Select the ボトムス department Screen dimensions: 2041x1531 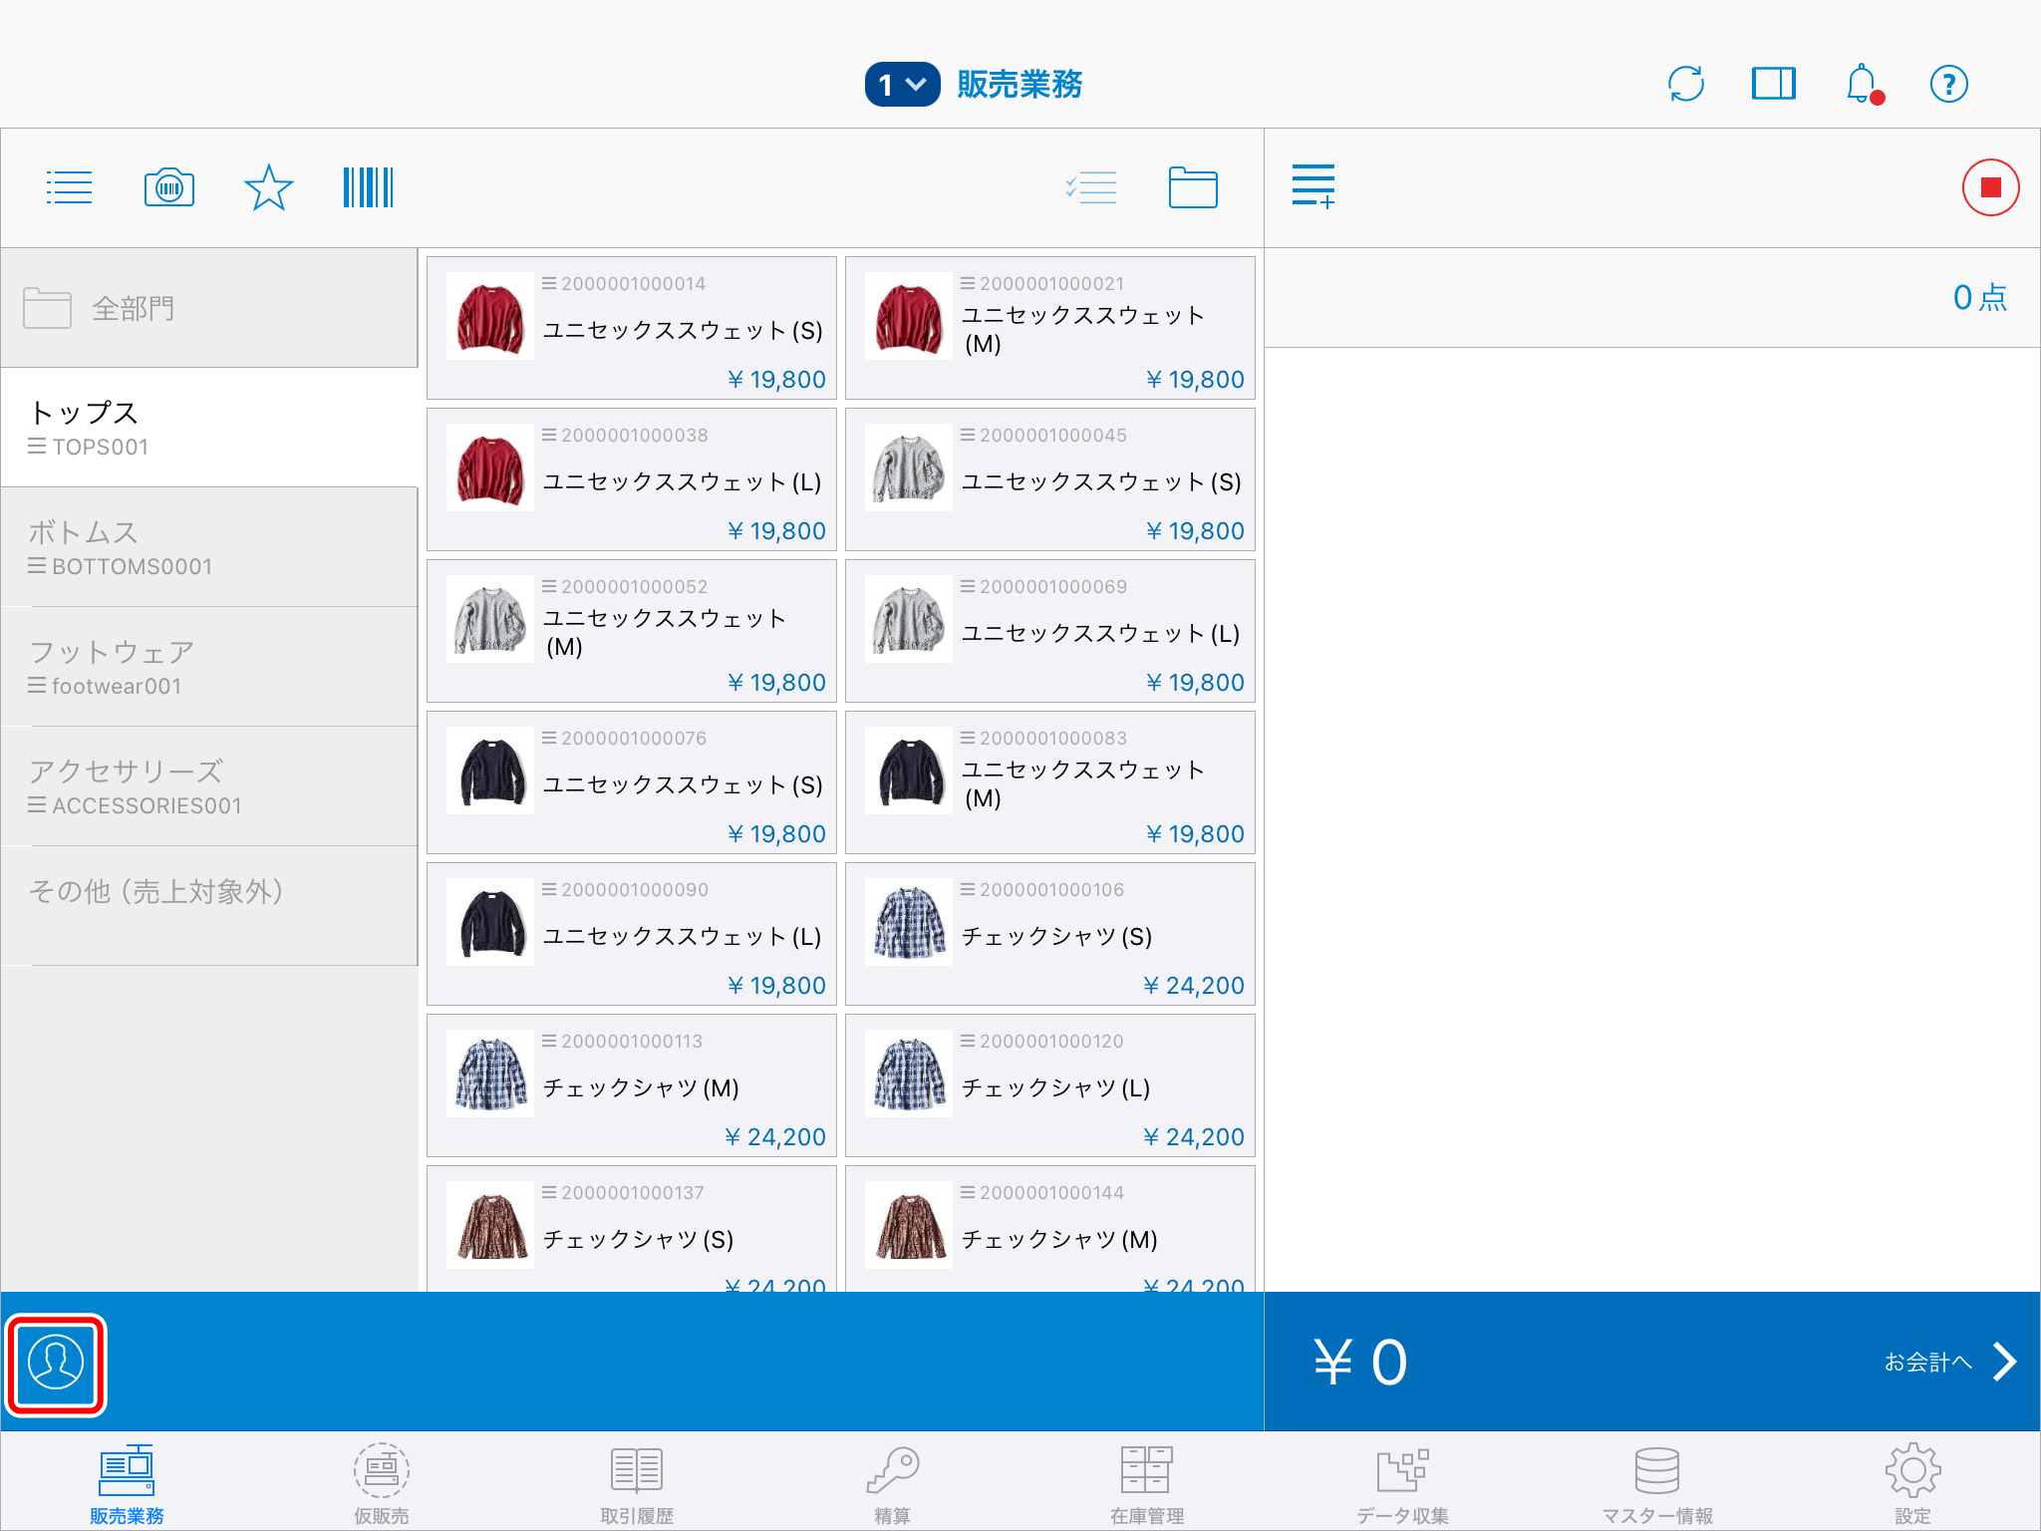[209, 546]
